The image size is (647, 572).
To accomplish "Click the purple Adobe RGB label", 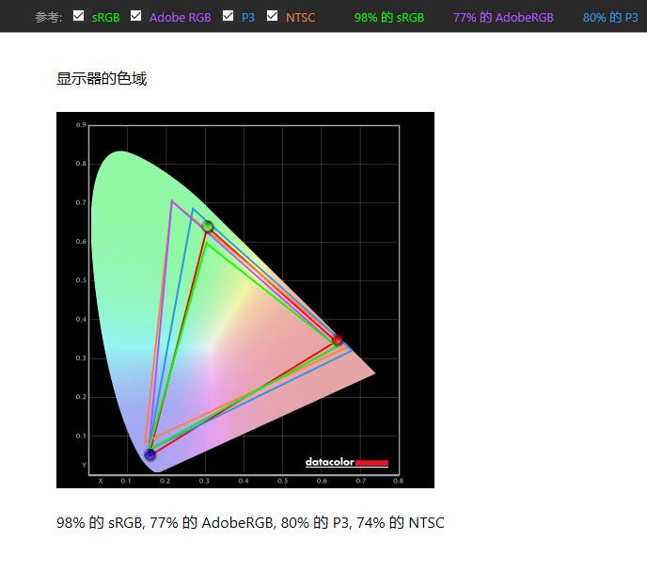I will click(x=180, y=18).
